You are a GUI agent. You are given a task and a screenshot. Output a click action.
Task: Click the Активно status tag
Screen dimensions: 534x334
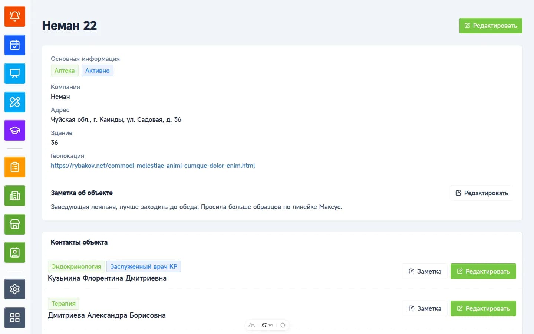(x=98, y=71)
